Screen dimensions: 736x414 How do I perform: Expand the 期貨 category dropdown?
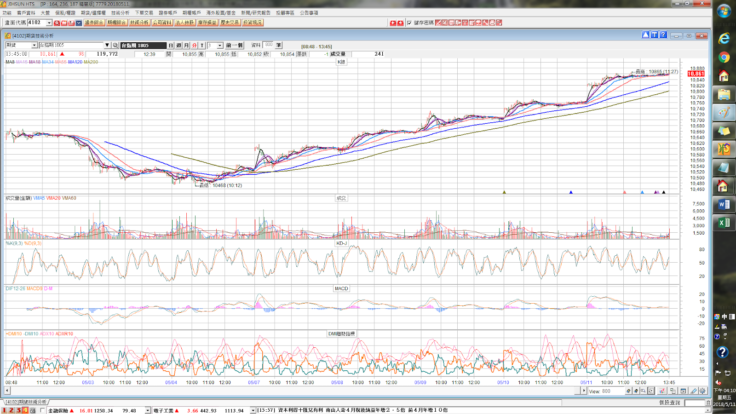click(34, 45)
